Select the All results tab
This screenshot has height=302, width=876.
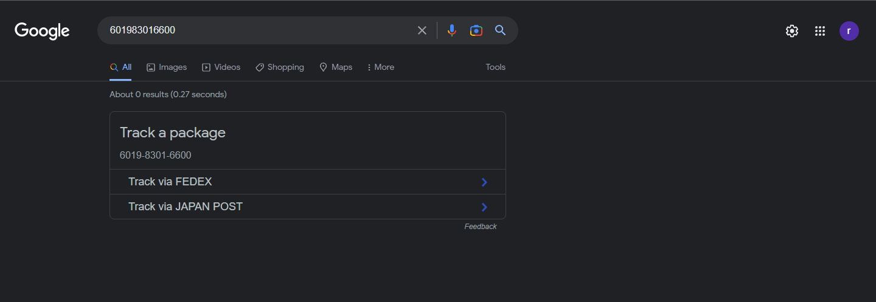120,67
